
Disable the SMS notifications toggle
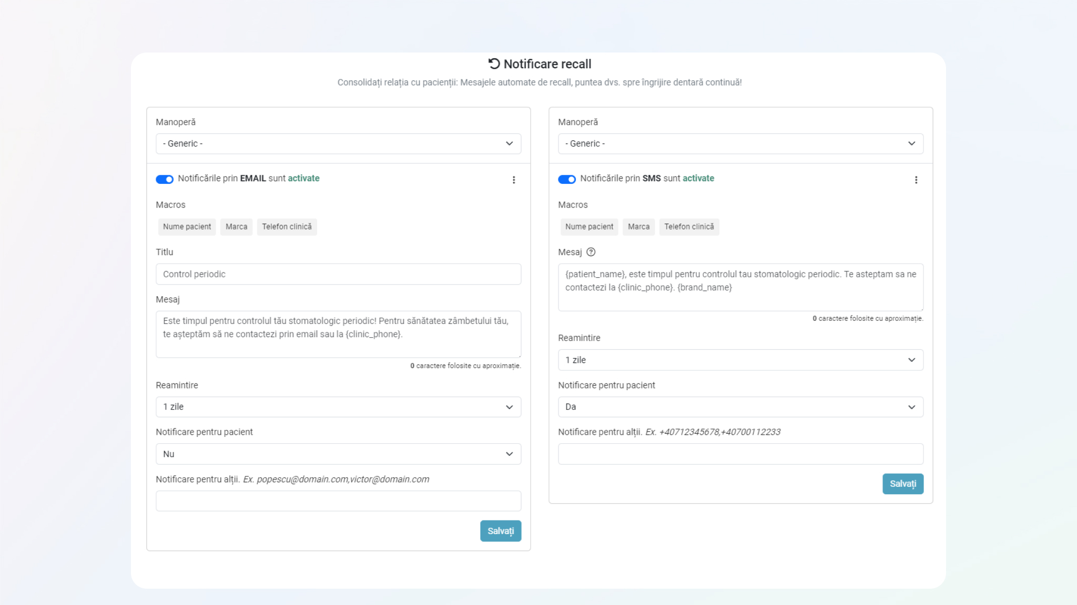(567, 179)
